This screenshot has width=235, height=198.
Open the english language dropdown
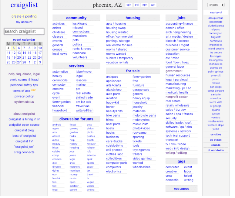coord(216,5)
